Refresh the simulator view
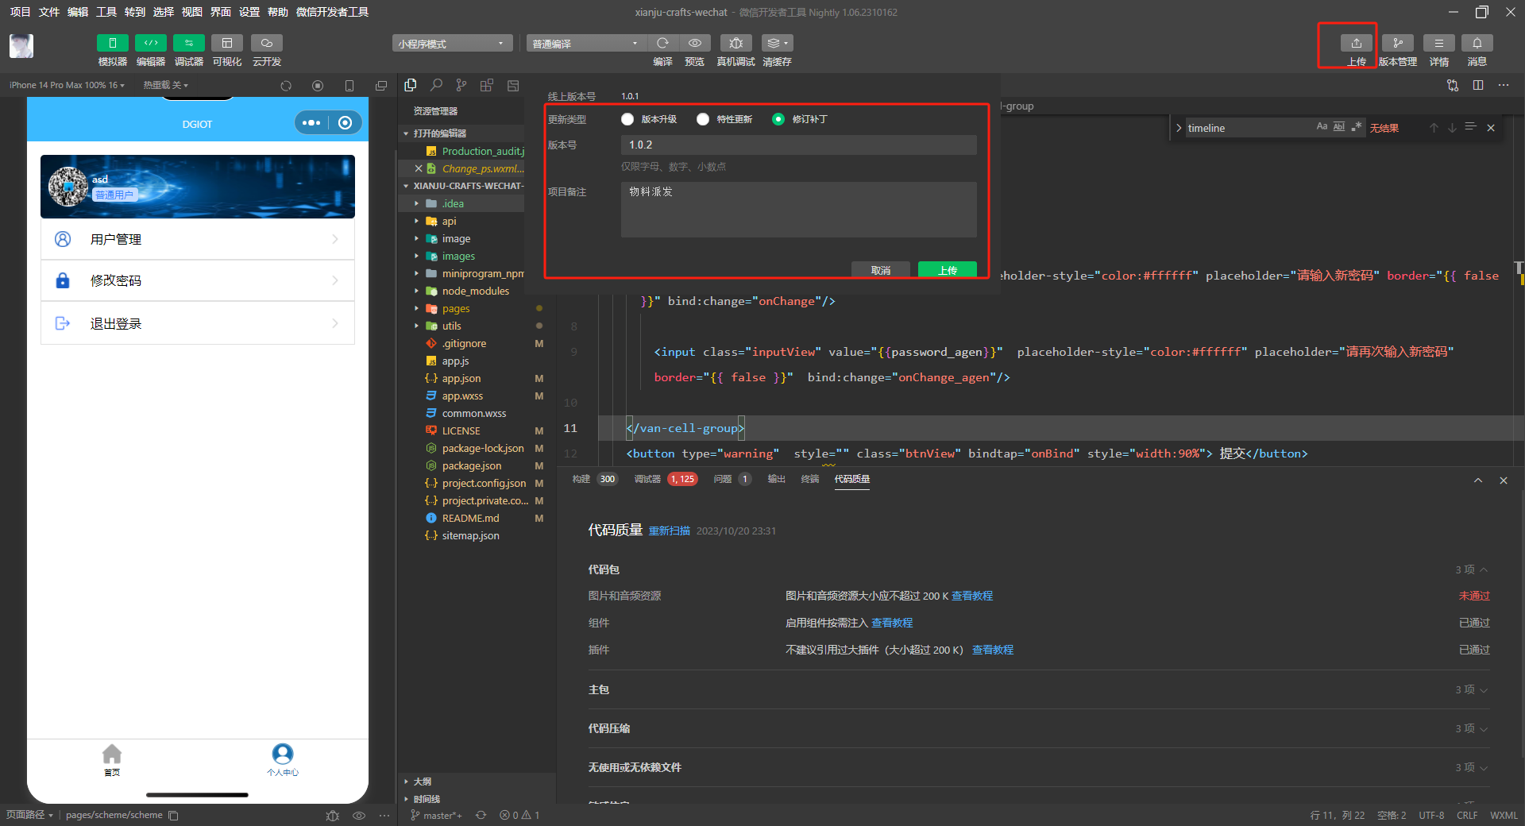This screenshot has width=1525, height=826. pyautogui.click(x=286, y=86)
